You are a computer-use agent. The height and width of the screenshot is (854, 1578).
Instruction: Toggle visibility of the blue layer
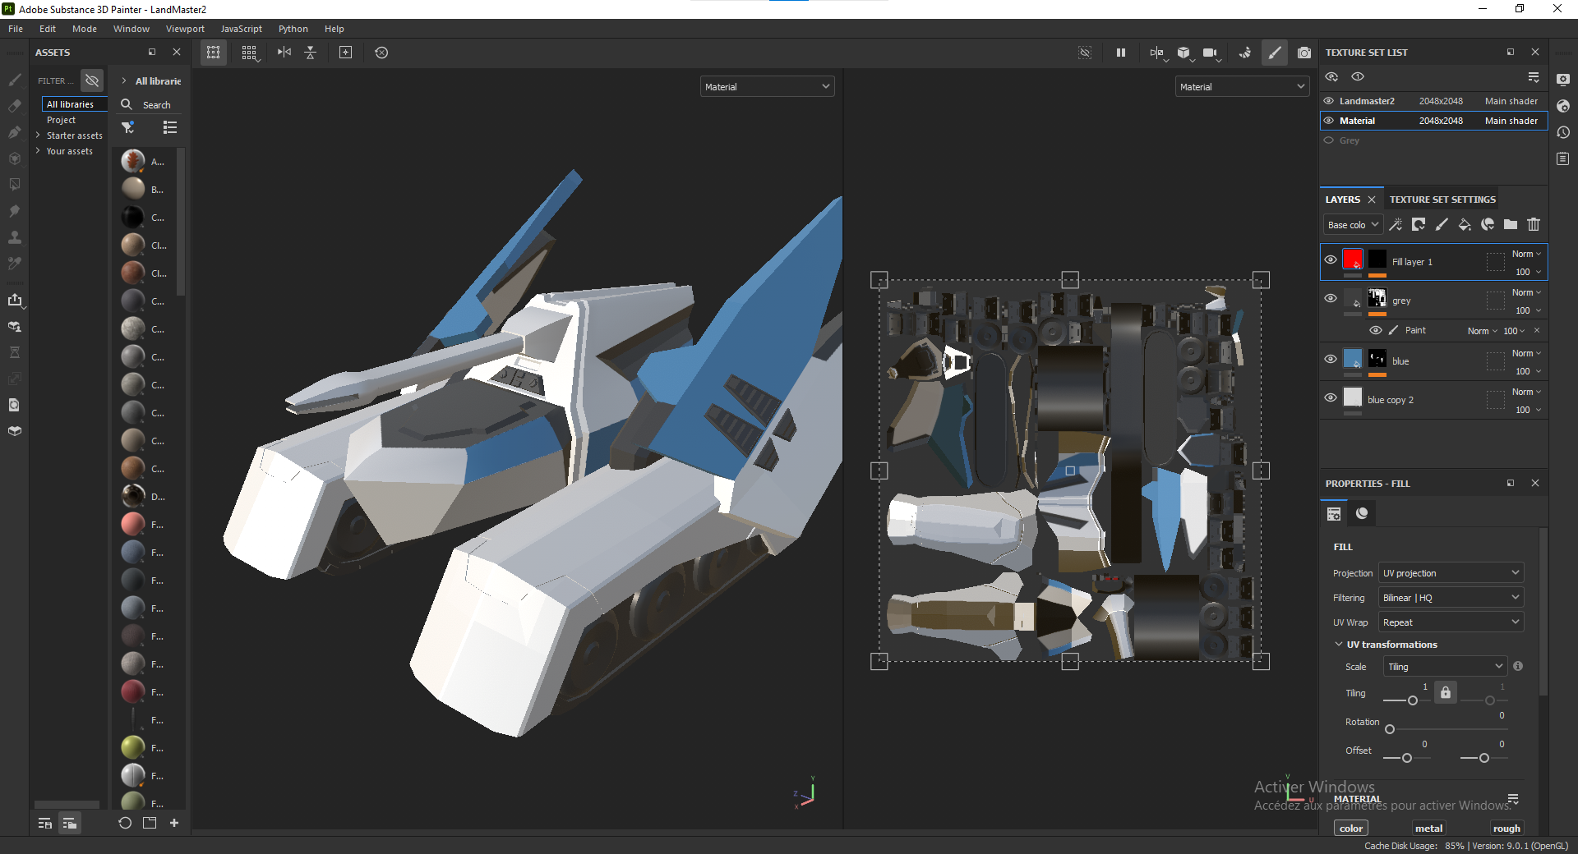(x=1331, y=359)
